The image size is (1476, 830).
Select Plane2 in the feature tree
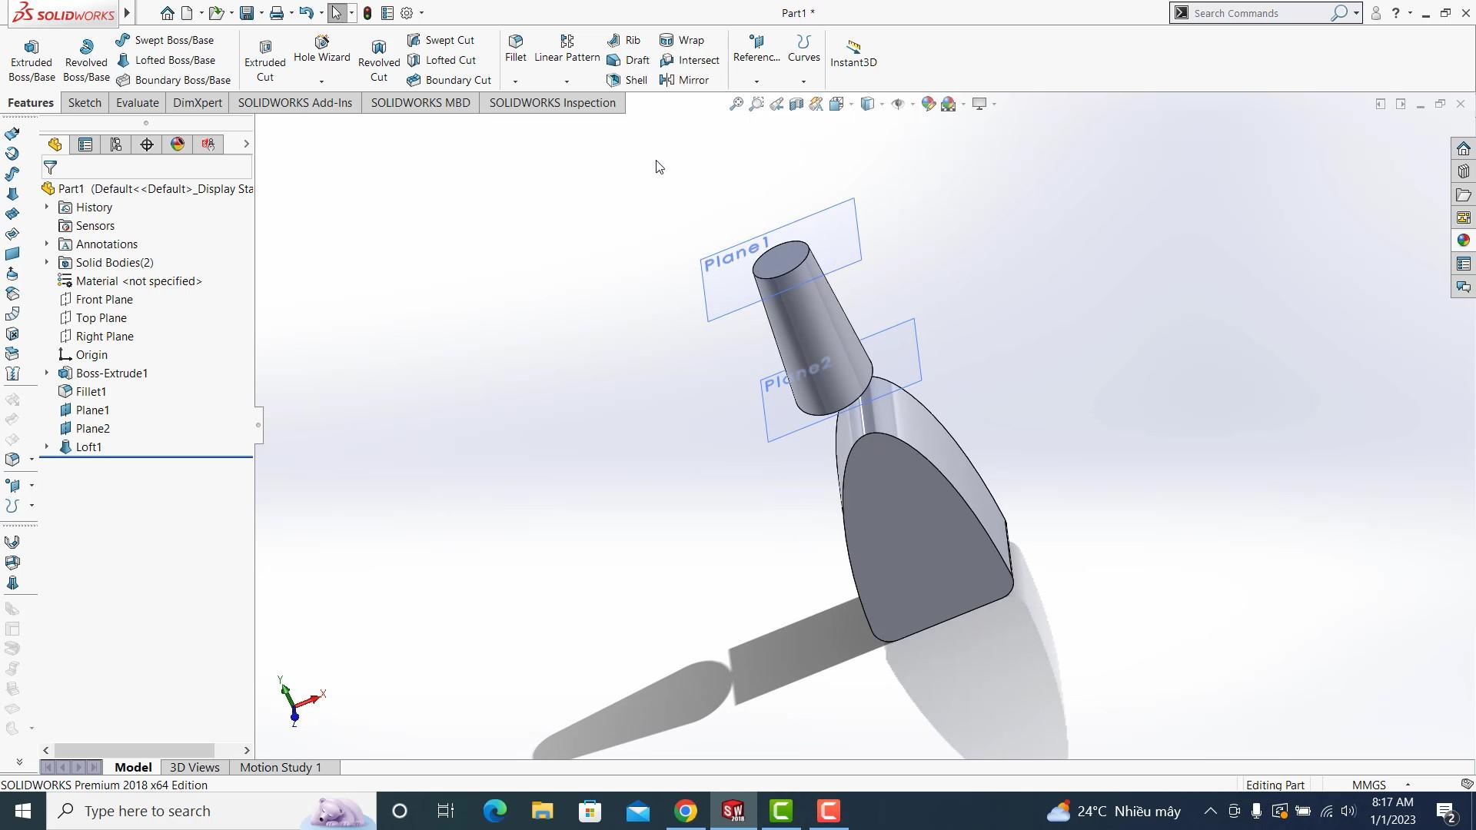pos(92,429)
